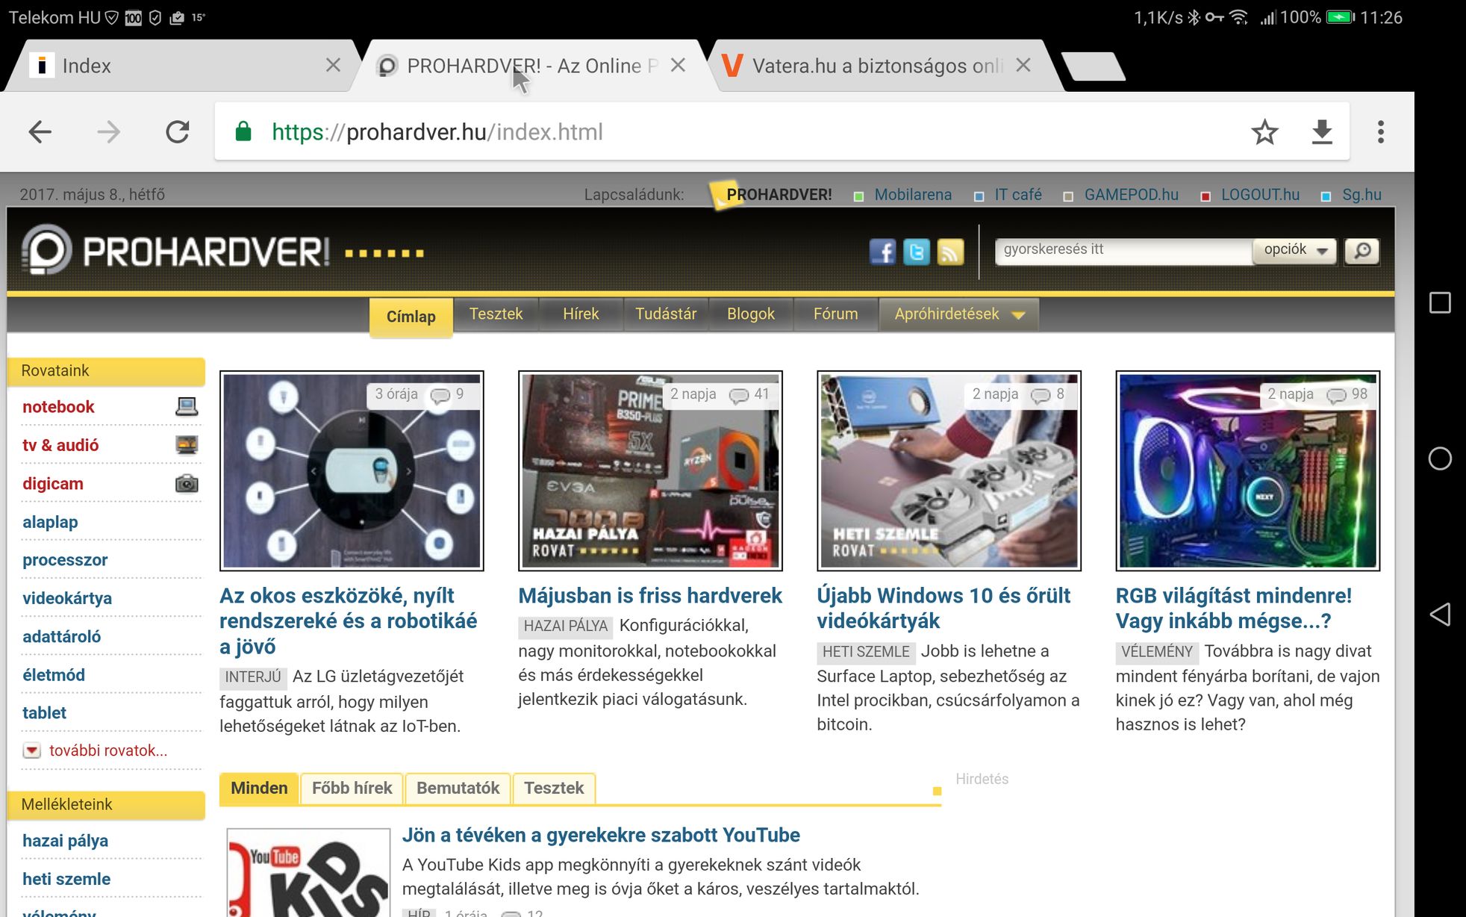Close the Vatera.hu tab
1466x917 pixels.
pyautogui.click(x=1023, y=65)
